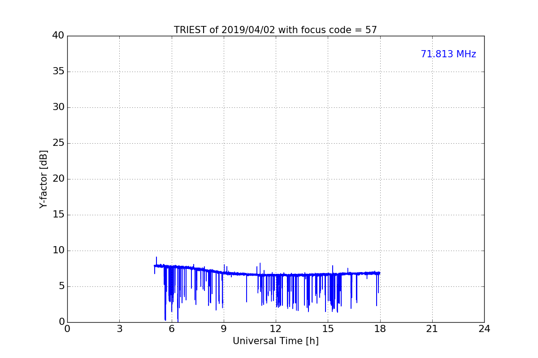538x358 pixels.
Task: Click the y-axis tick label 40
Action: tap(58, 36)
